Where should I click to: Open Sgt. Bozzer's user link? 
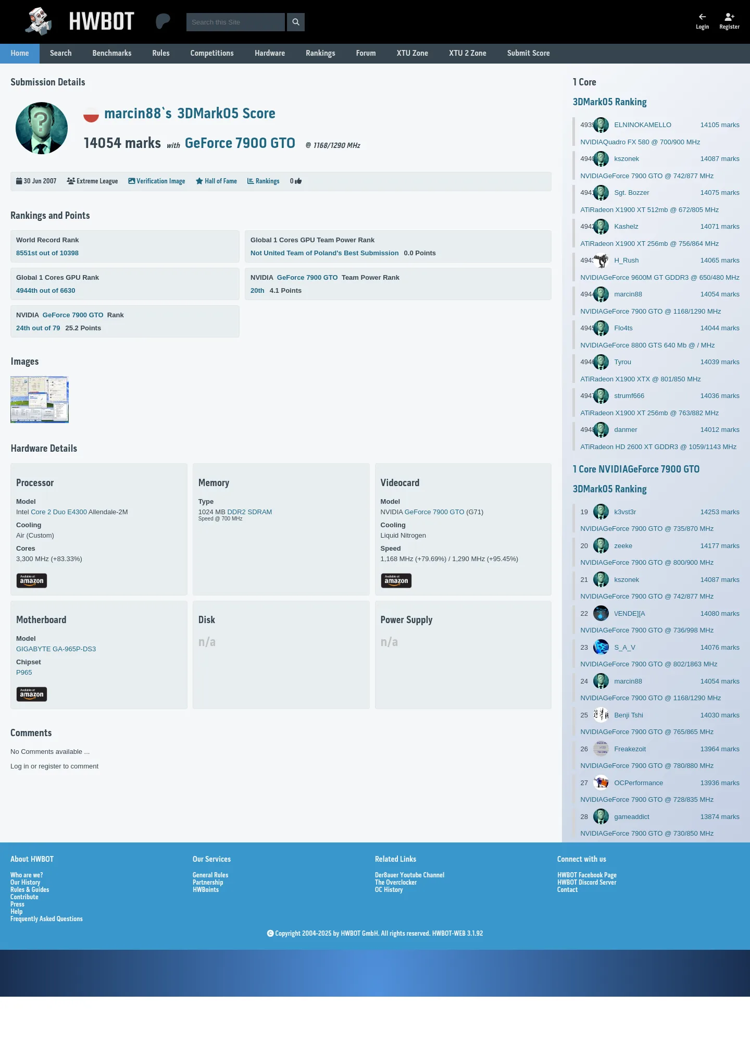coord(632,193)
